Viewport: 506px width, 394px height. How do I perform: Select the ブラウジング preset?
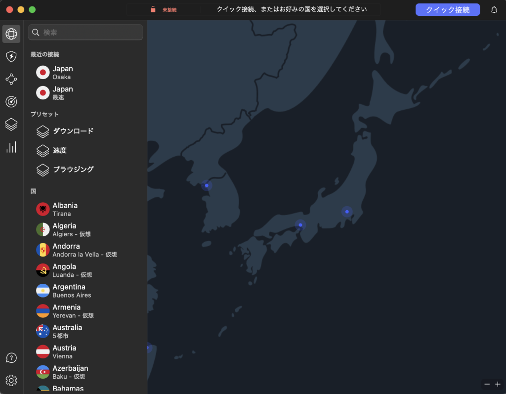pyautogui.click(x=73, y=170)
